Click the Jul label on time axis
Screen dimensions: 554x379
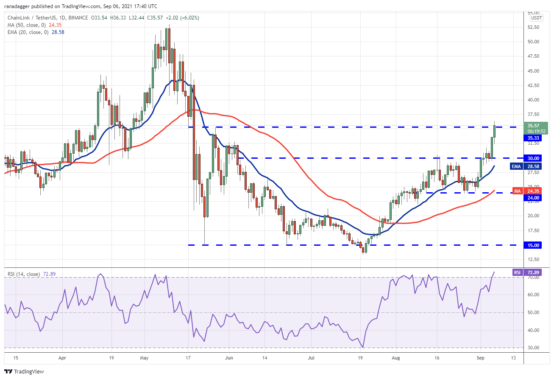[312, 358]
